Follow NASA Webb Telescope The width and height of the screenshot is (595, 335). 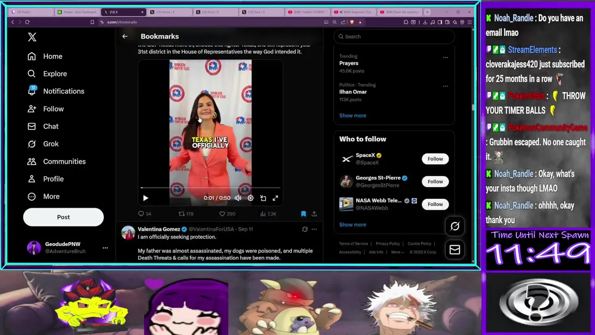(435, 204)
